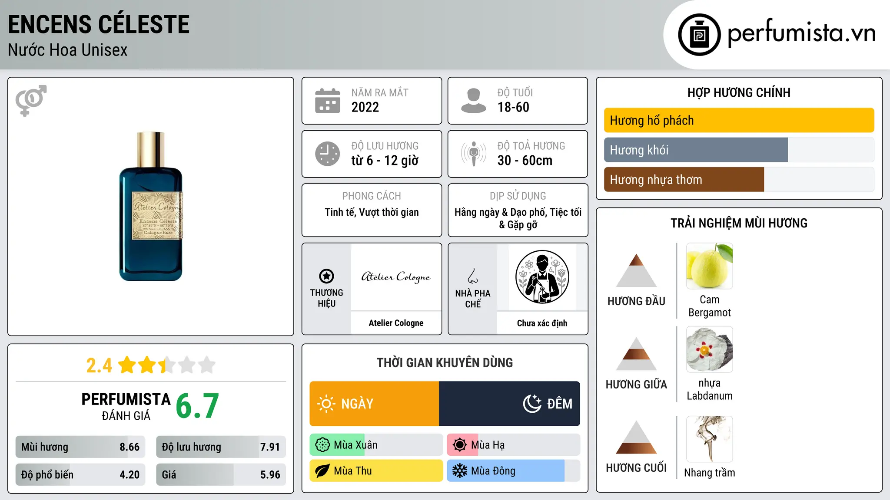Click the star badge icon above Thương hiệu

click(326, 276)
